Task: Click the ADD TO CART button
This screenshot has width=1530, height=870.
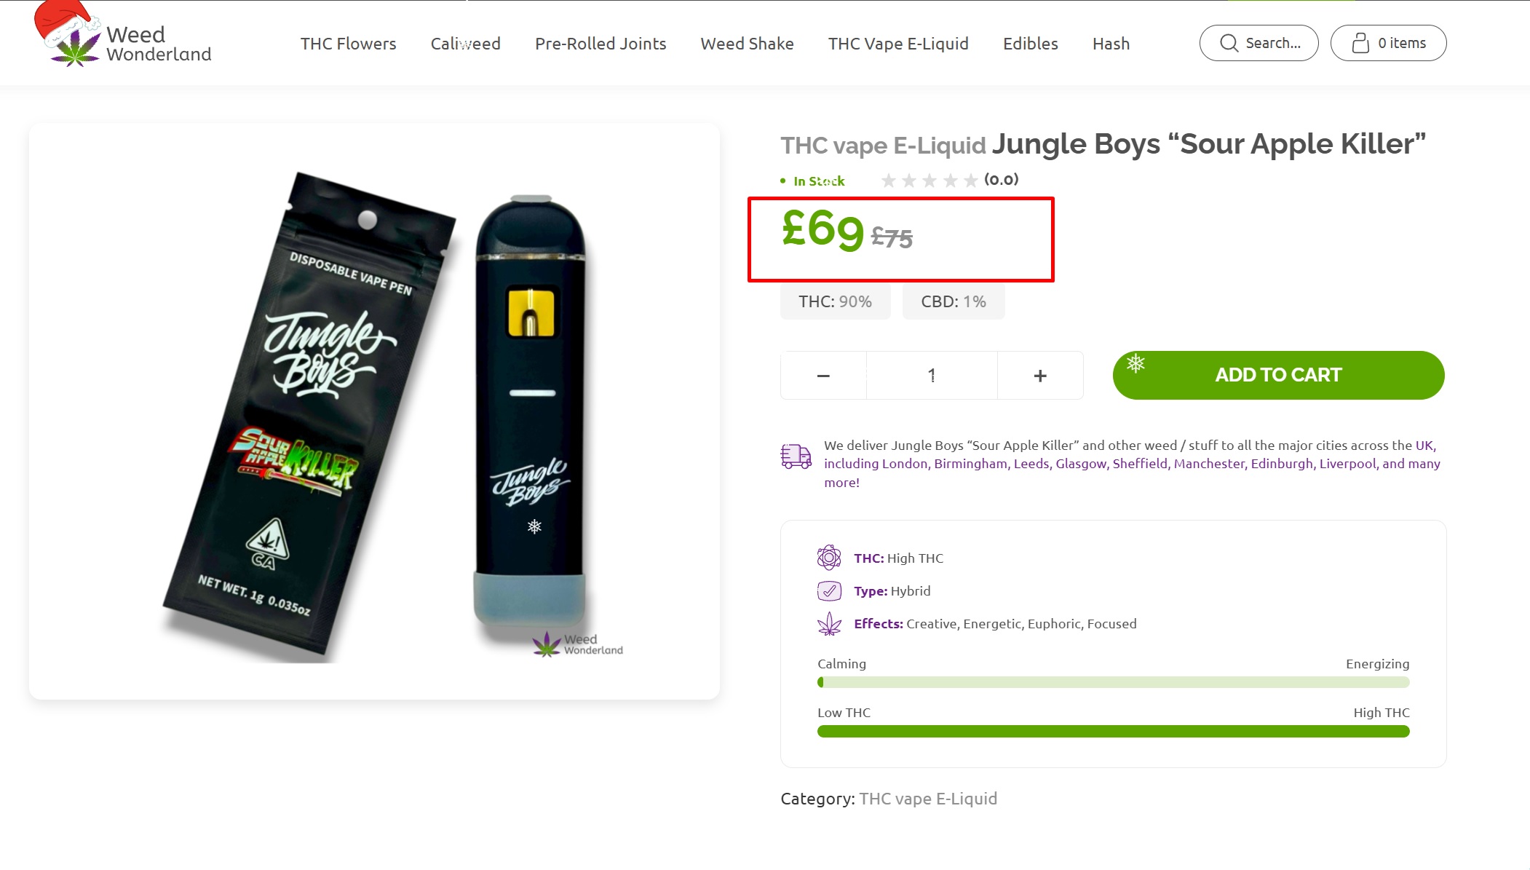Action: click(1278, 375)
